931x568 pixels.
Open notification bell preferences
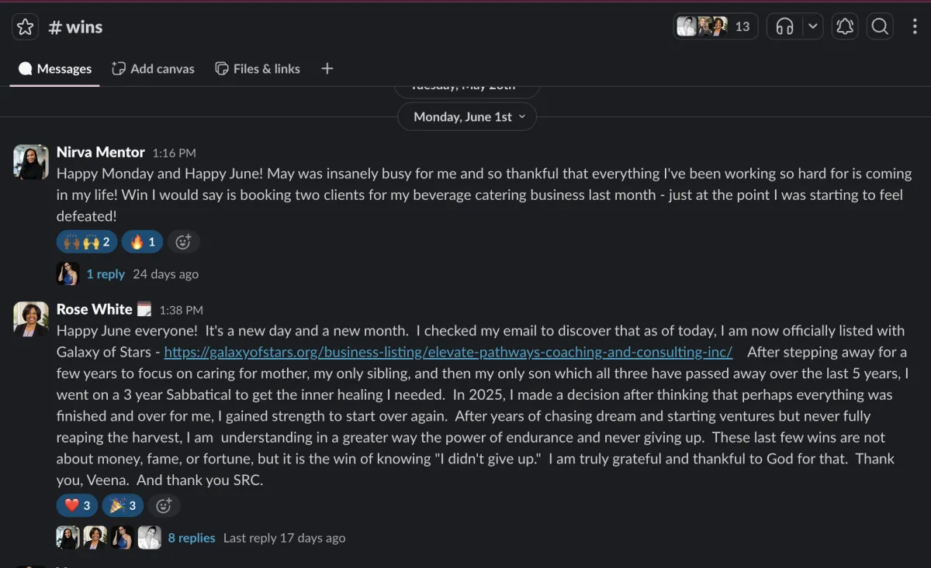pyautogui.click(x=845, y=27)
